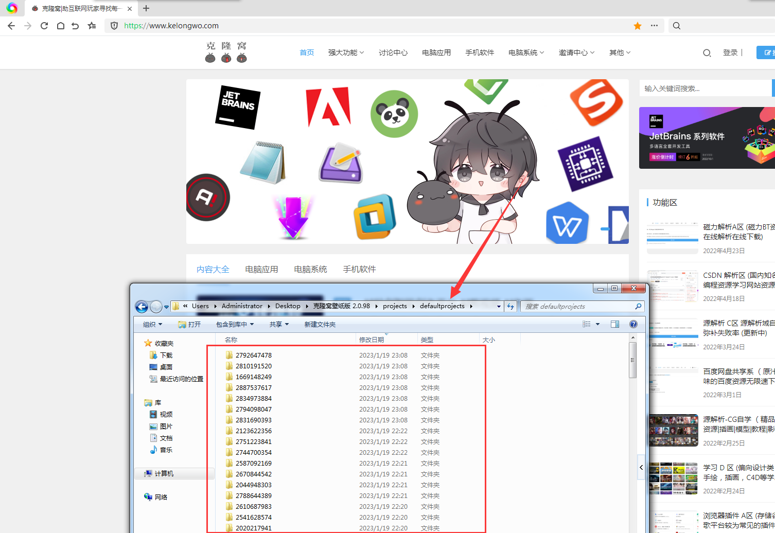Switch to the 电脑系统 content tab
The width and height of the screenshot is (775, 533).
point(310,269)
